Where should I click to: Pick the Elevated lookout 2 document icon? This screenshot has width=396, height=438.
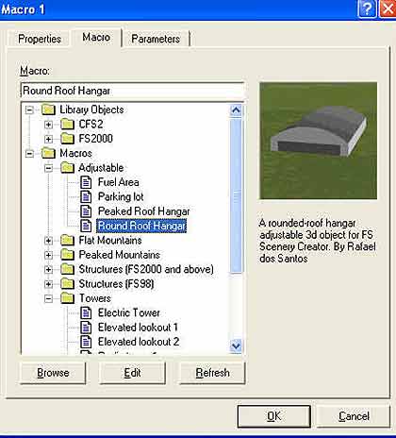click(86, 342)
